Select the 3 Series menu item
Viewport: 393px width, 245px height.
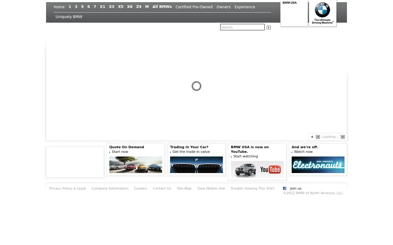pyautogui.click(x=76, y=7)
